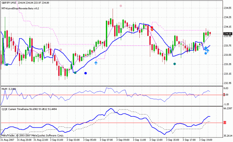Click the 234.15 price scale label
The width and height of the screenshot is (233, 142).
(x=227, y=27)
